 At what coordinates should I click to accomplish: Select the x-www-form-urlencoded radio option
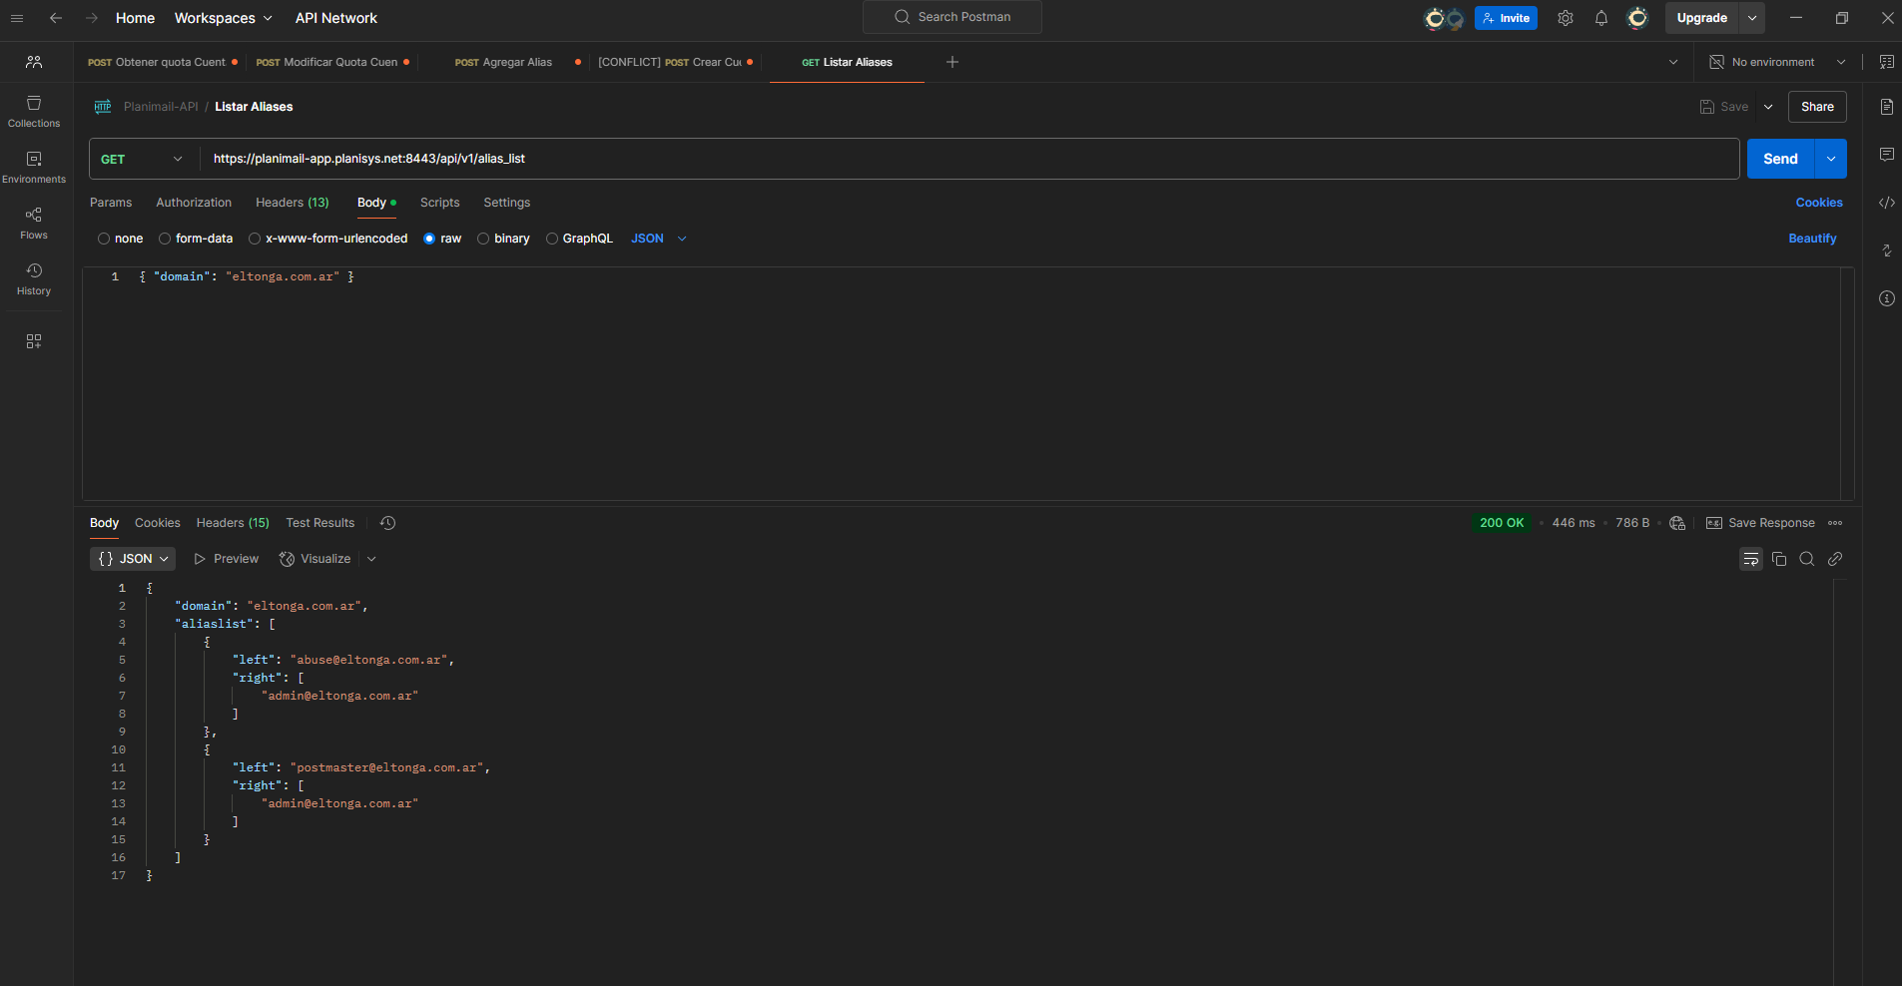point(255,239)
